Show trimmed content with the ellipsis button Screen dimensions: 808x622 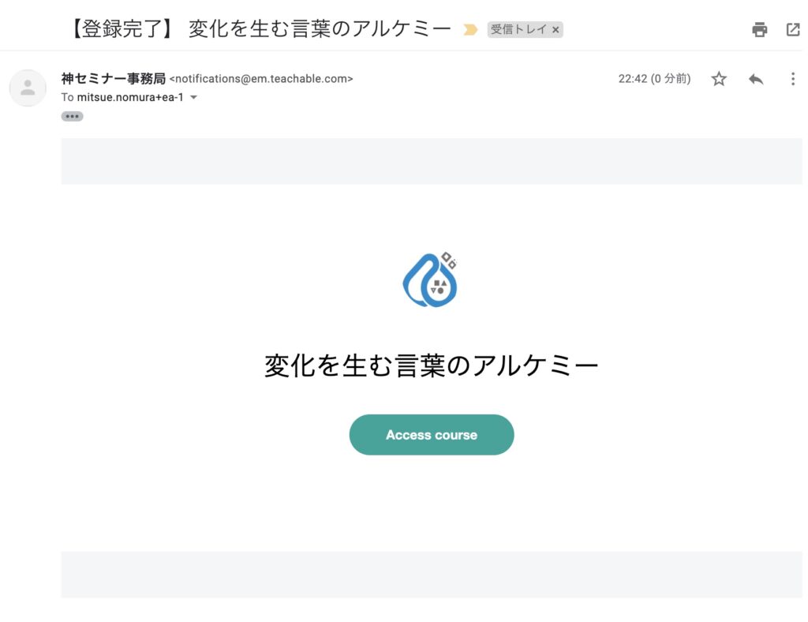pyautogui.click(x=72, y=117)
